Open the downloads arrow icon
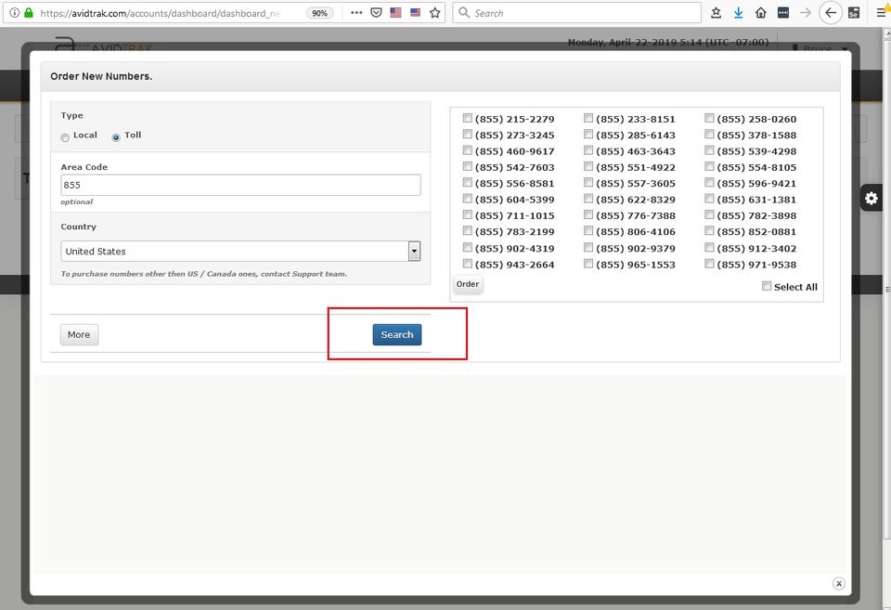891x610 pixels. (x=738, y=12)
